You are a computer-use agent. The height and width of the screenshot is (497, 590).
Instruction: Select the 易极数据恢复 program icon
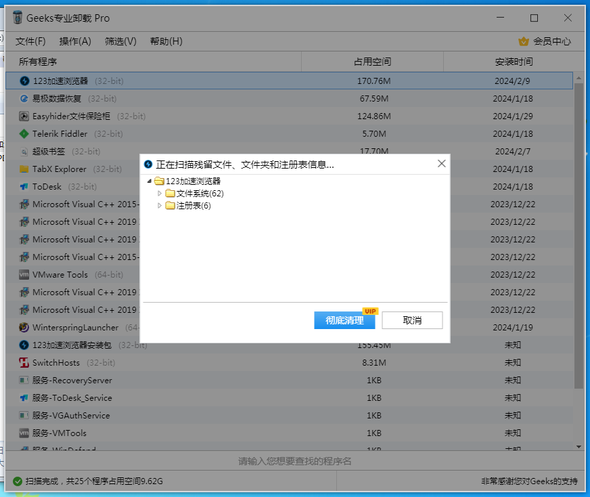pos(24,99)
